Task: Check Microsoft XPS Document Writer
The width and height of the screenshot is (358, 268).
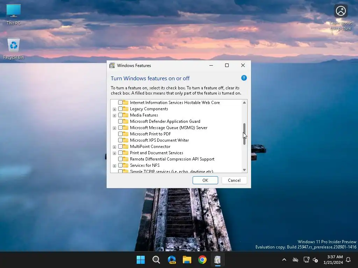Action: [120, 140]
